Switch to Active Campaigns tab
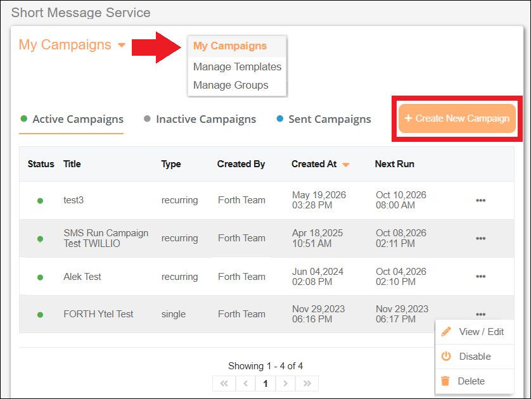Image resolution: width=531 pixels, height=399 pixels. pos(72,119)
